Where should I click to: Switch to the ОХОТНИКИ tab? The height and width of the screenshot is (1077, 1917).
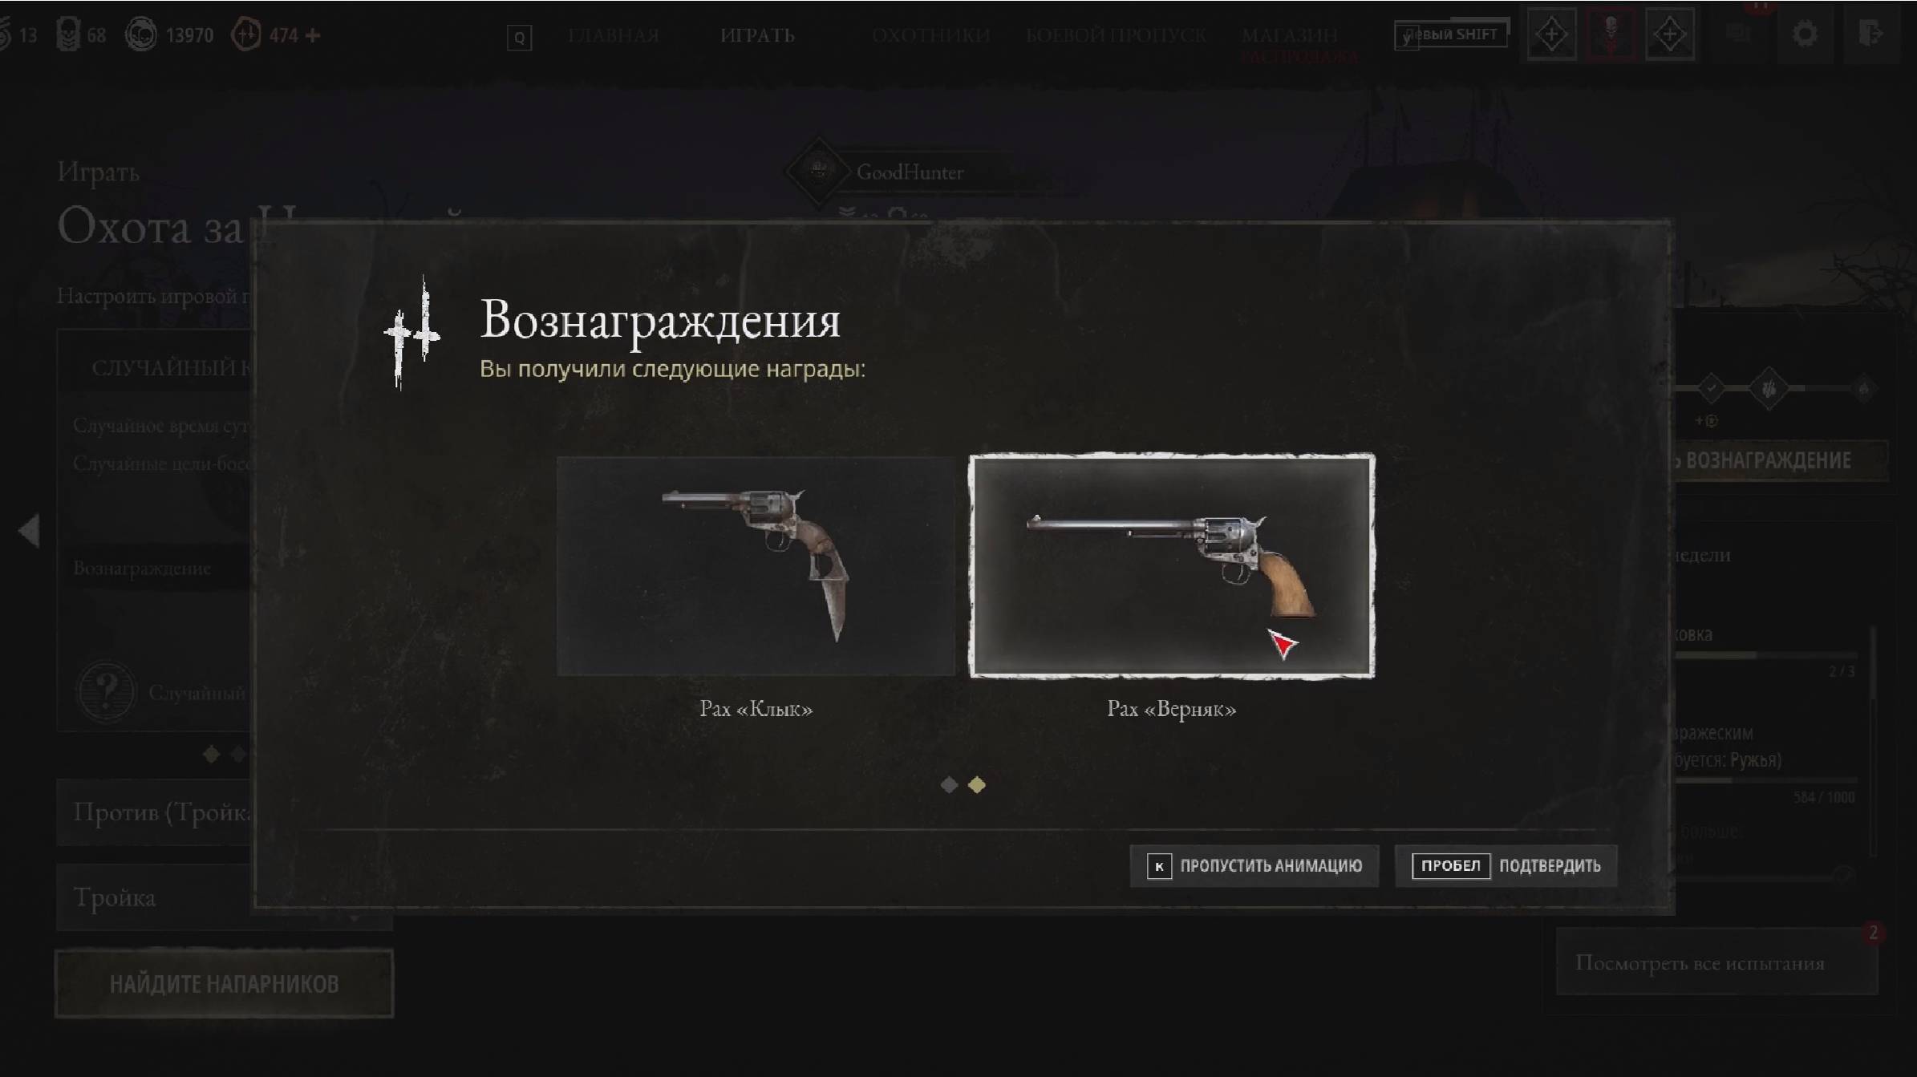click(930, 35)
